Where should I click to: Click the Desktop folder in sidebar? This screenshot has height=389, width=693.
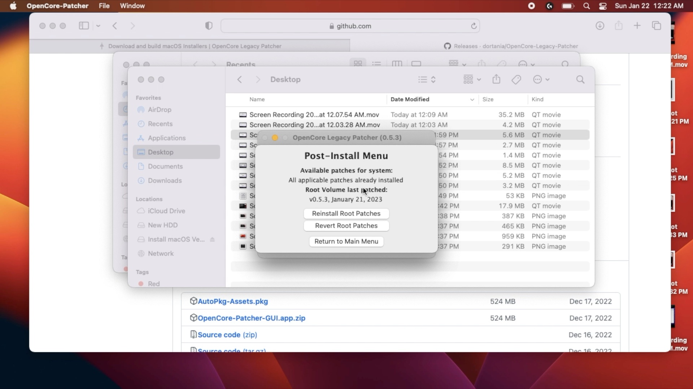tap(160, 152)
